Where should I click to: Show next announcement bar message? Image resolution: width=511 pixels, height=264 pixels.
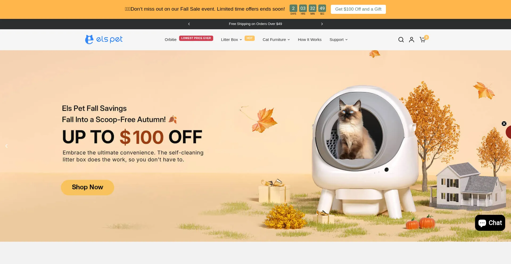click(322, 24)
